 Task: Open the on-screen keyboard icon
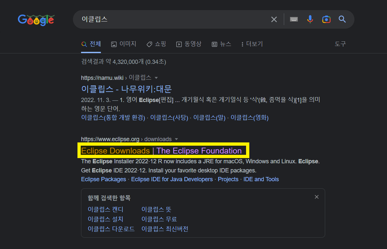tap(294, 19)
